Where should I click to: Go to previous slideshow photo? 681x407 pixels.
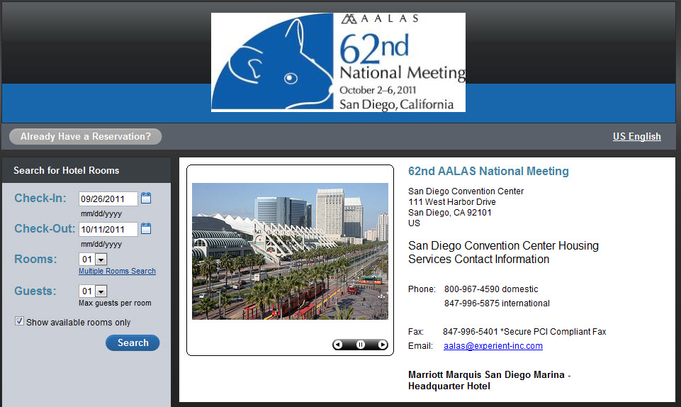pos(338,345)
